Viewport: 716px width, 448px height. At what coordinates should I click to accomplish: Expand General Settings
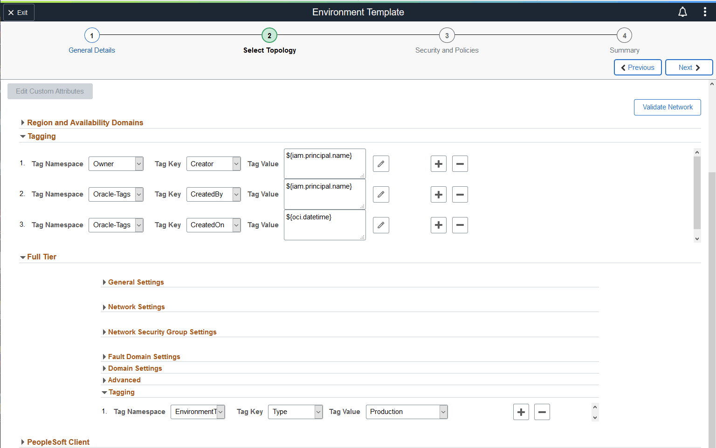point(133,282)
